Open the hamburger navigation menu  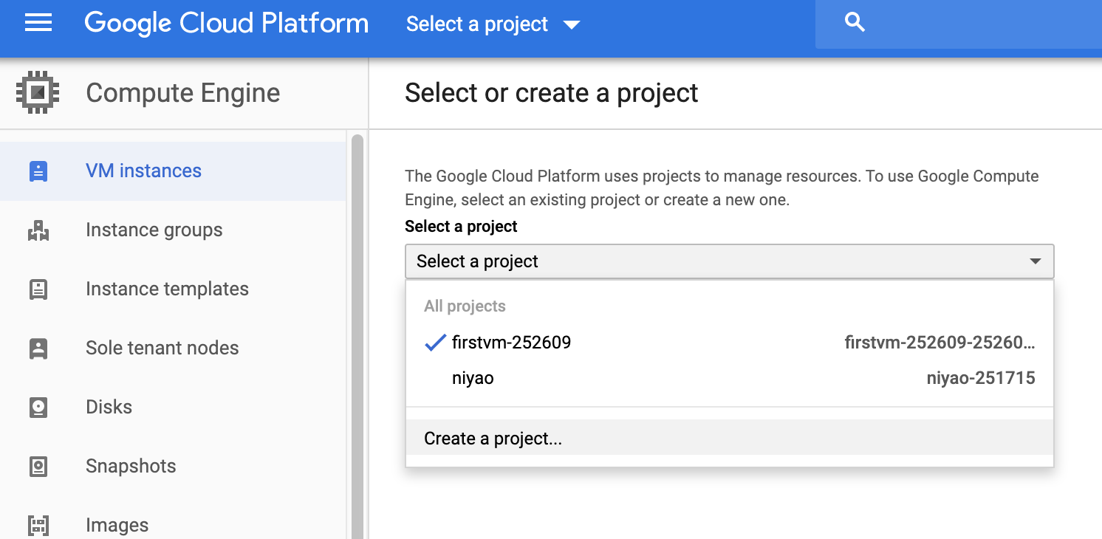coord(38,23)
